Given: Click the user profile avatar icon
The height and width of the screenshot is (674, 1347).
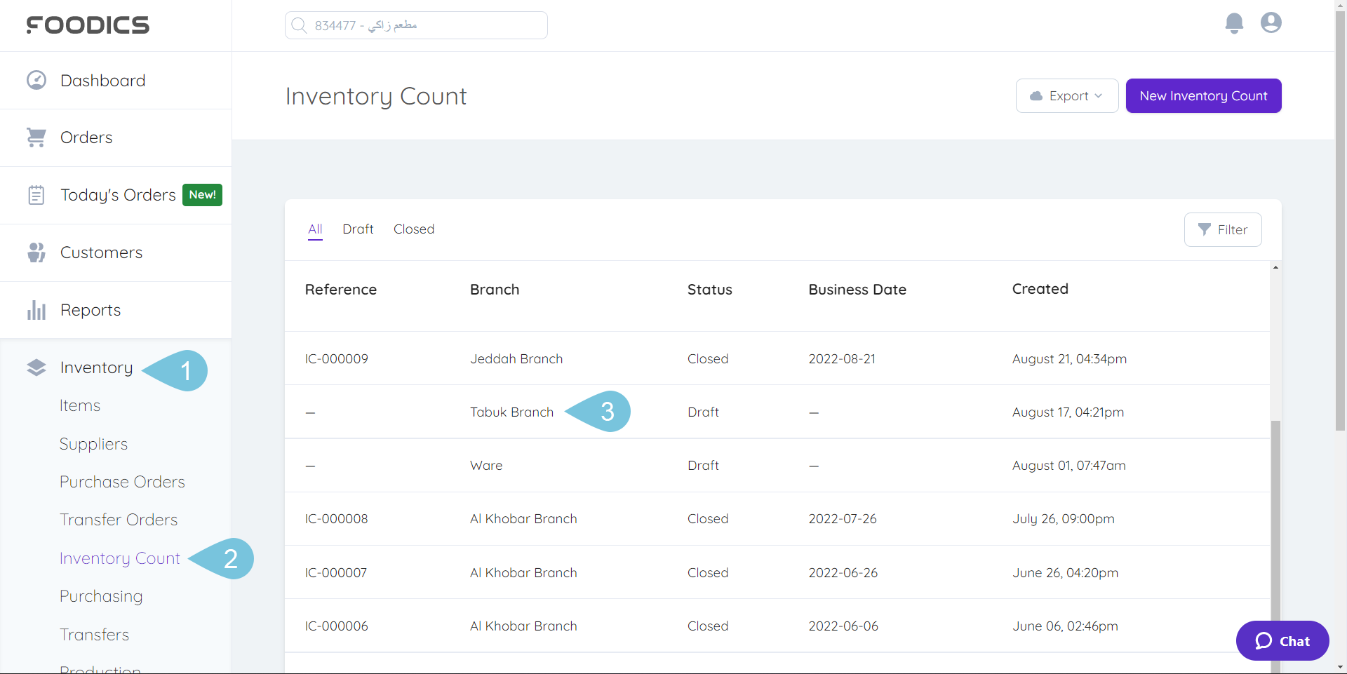Looking at the screenshot, I should 1271,23.
